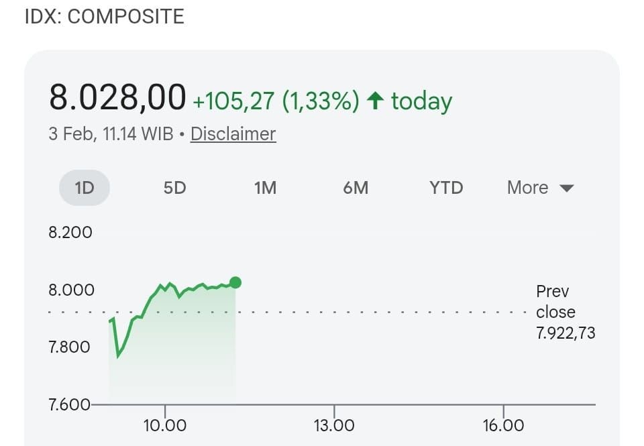View YTD performance
The width and height of the screenshot is (644, 446).
pos(446,188)
